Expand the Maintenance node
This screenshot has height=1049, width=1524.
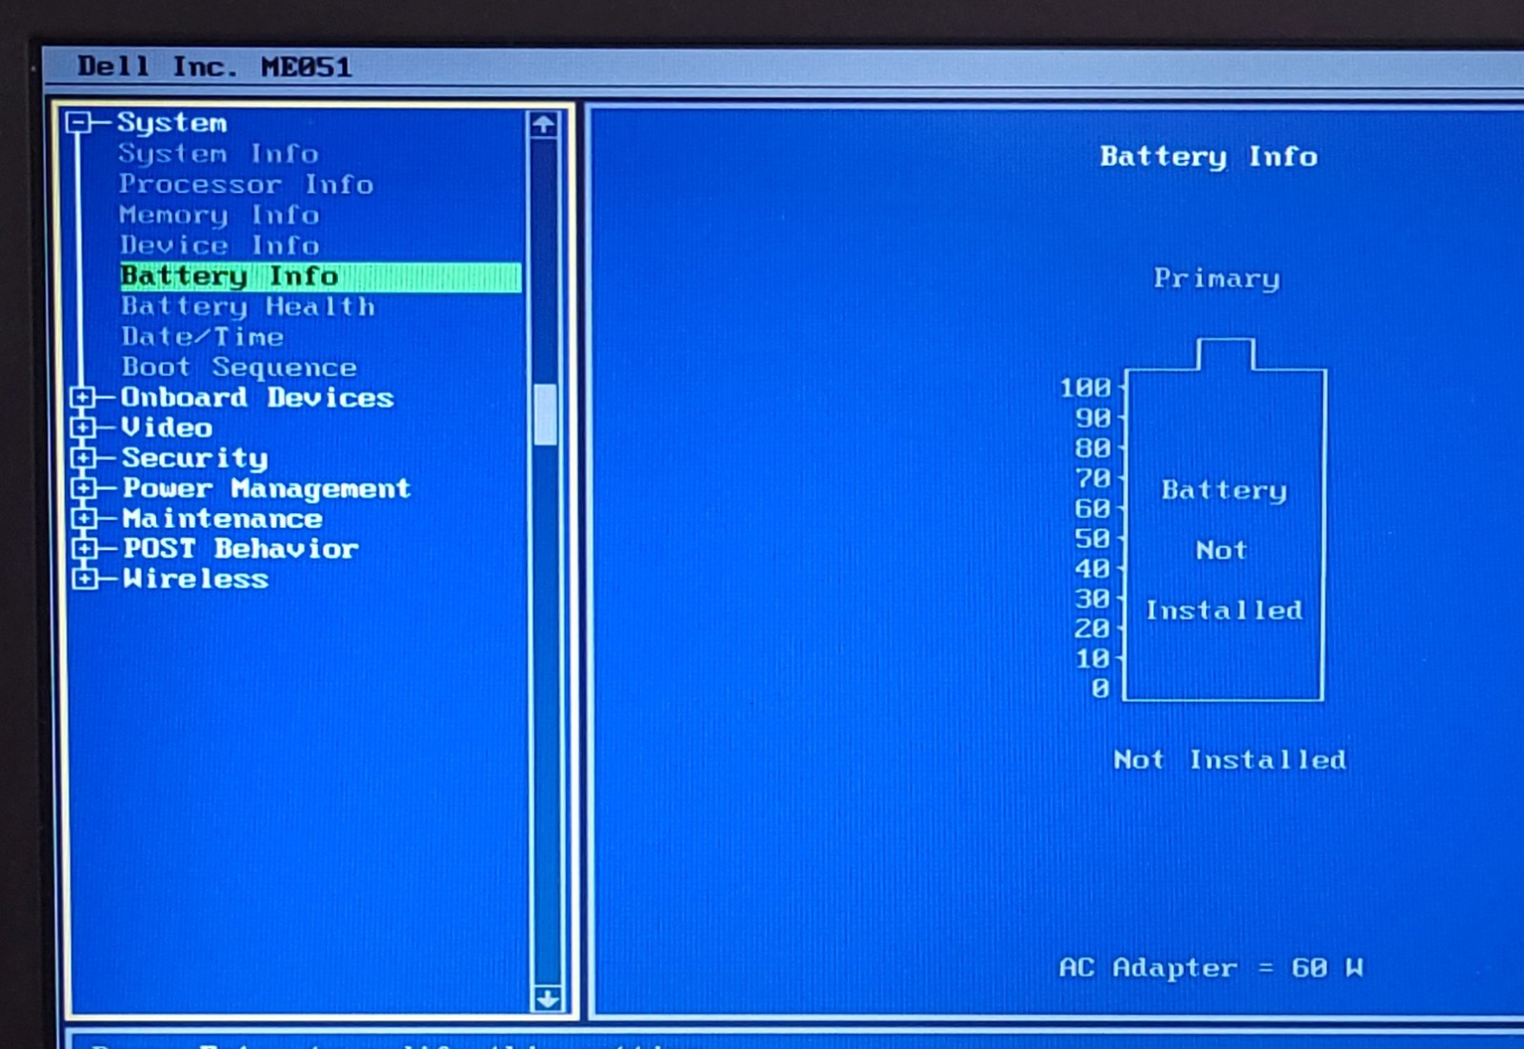(x=84, y=518)
